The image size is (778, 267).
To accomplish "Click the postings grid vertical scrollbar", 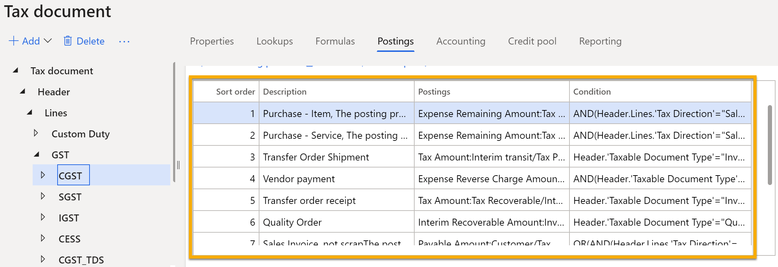I will tap(770, 145).
